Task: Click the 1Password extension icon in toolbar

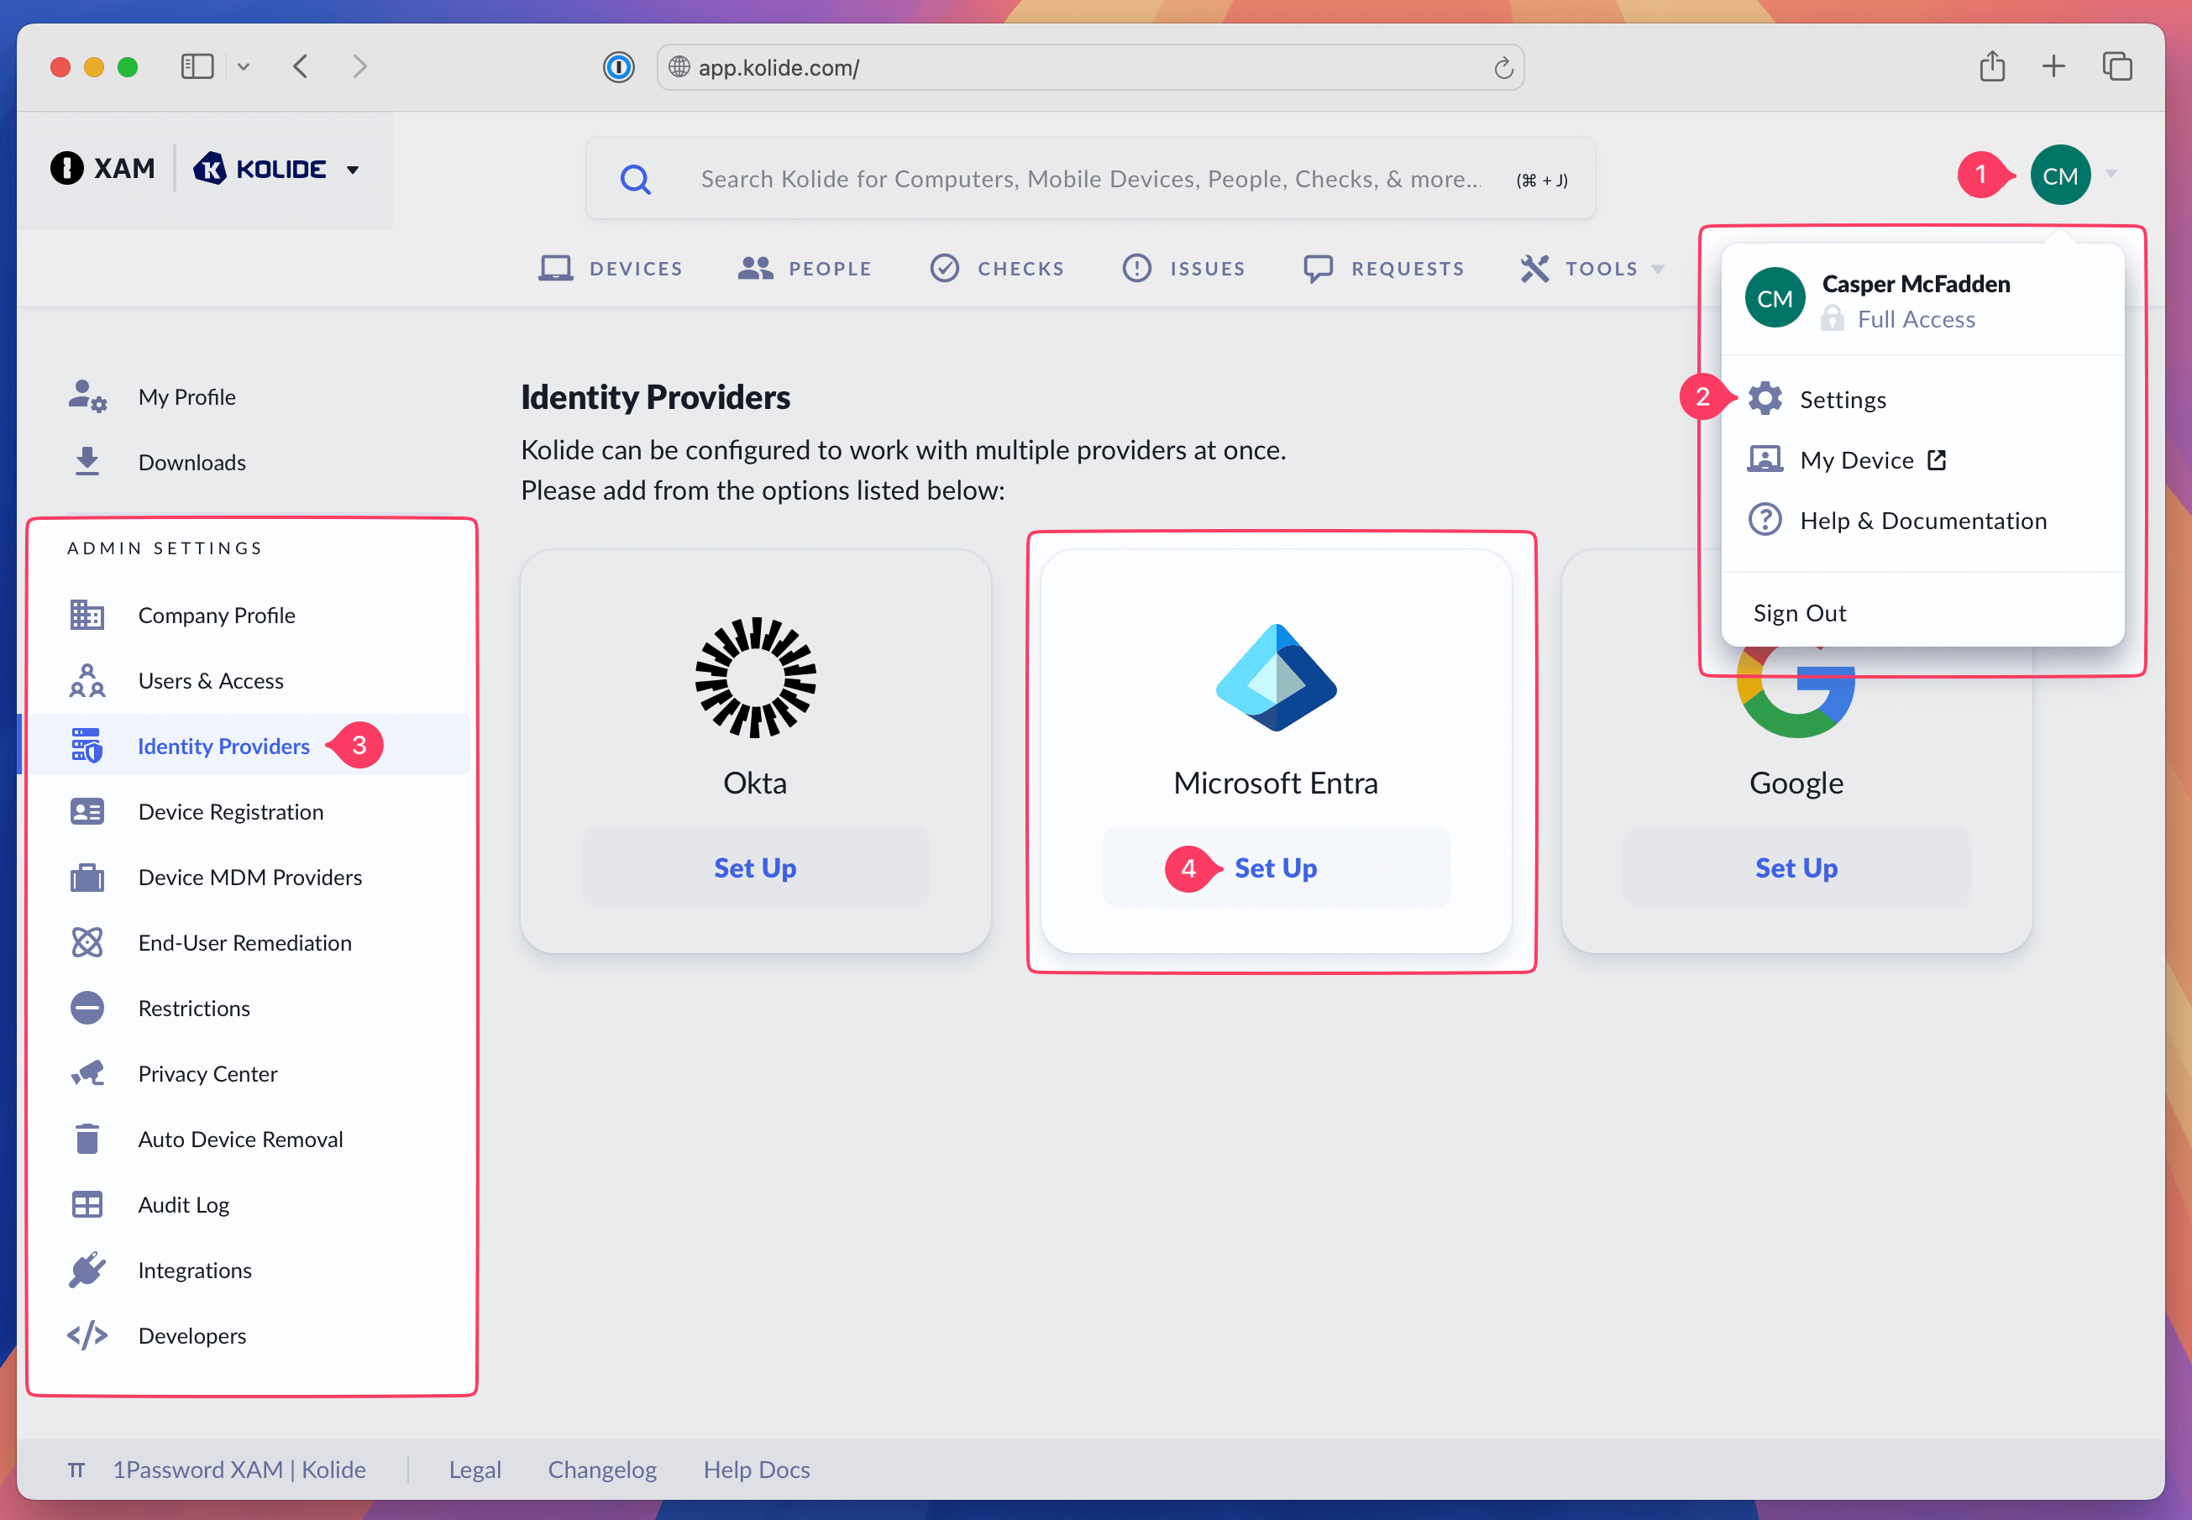Action: (618, 68)
